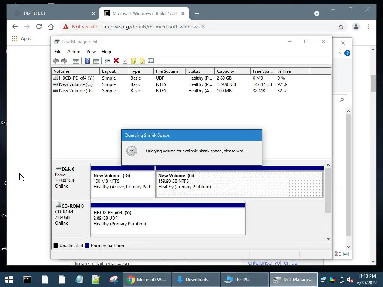Open the View menu
The height and width of the screenshot is (287, 383).
(91, 52)
